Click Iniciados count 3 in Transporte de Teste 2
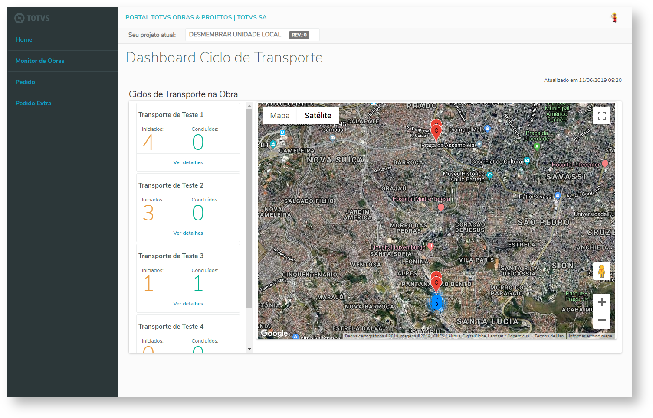This screenshot has width=653, height=418. 148,213
